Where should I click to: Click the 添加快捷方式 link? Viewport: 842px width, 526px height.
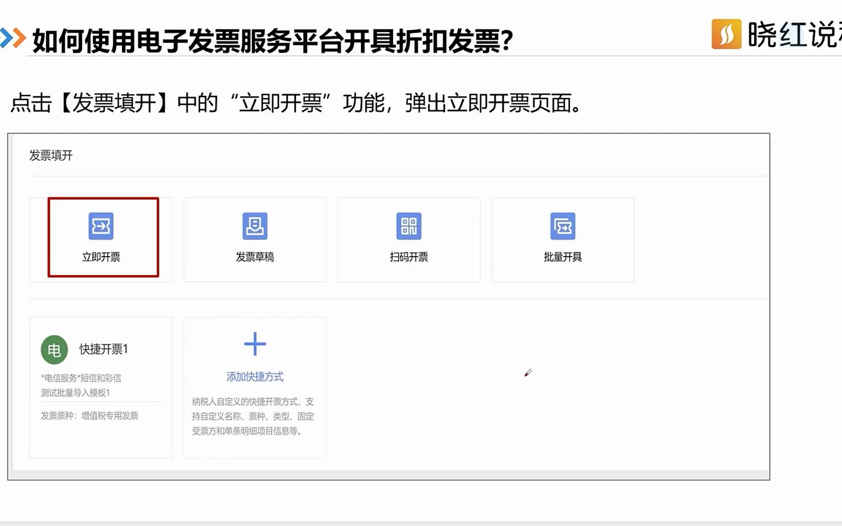tap(255, 376)
